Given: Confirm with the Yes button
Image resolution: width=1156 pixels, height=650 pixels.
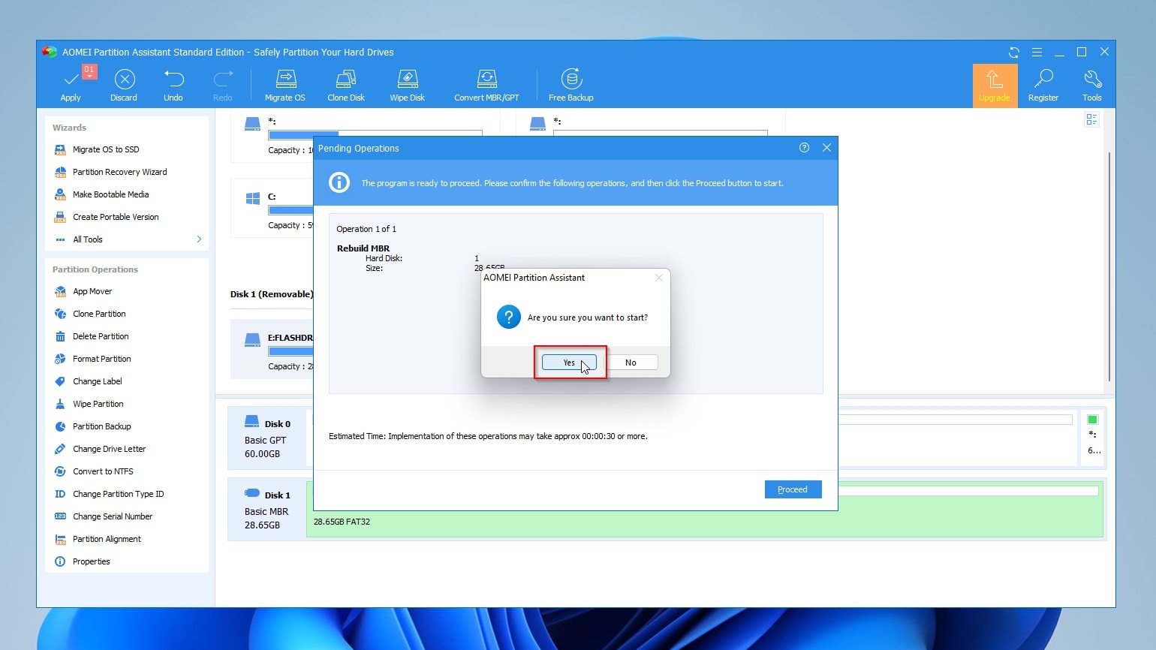Looking at the screenshot, I should coord(569,363).
